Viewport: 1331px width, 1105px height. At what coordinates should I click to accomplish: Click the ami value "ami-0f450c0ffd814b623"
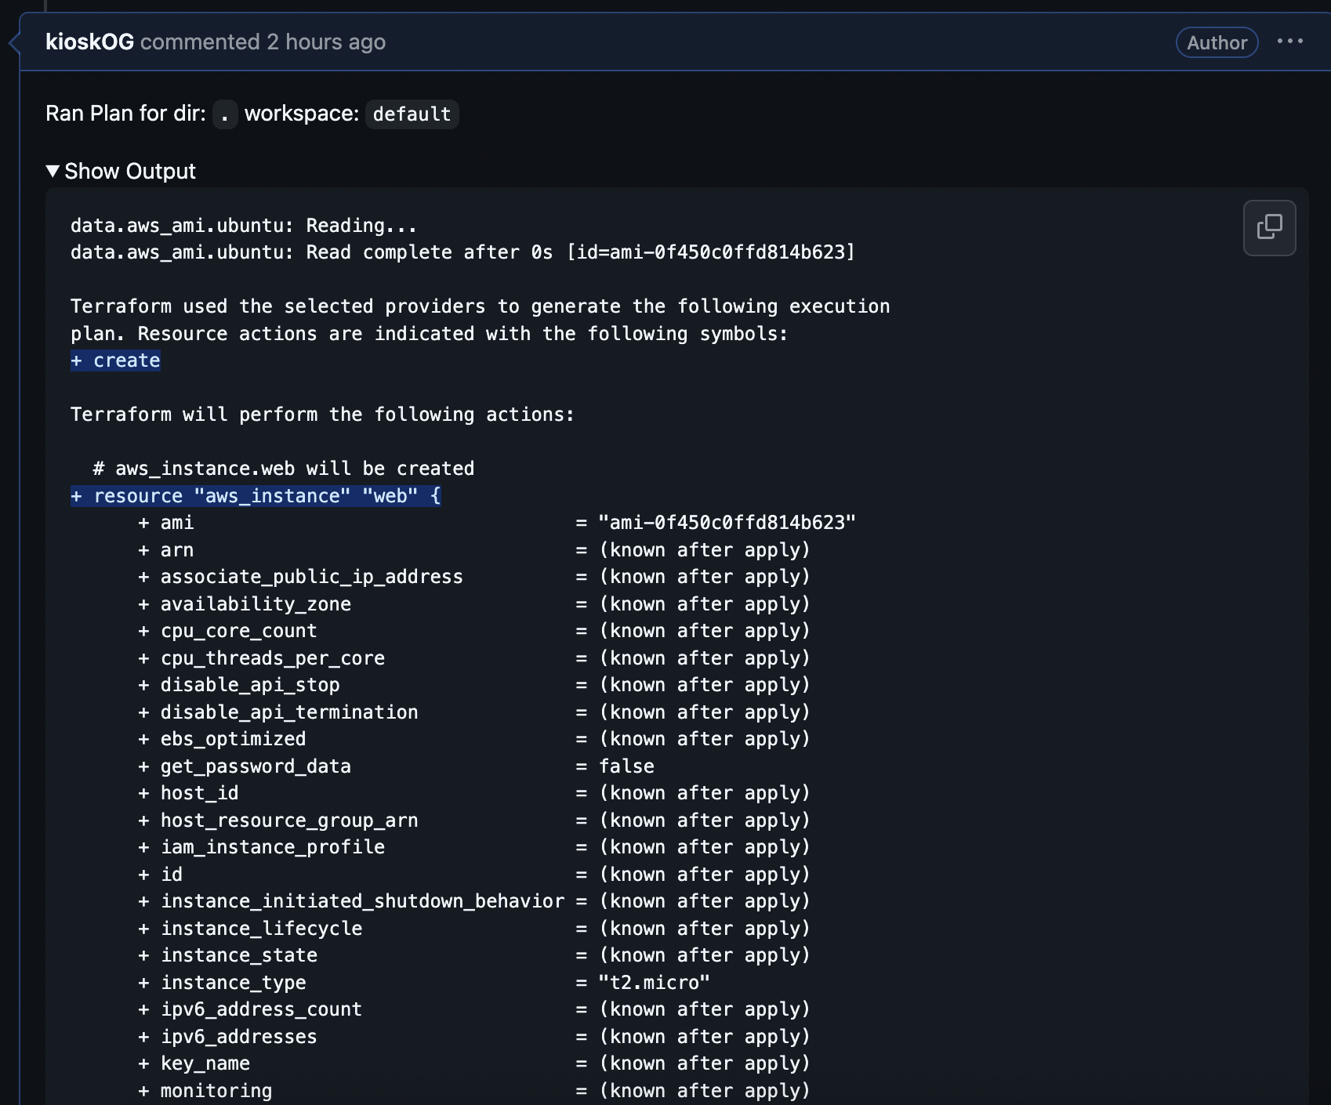pos(727,523)
